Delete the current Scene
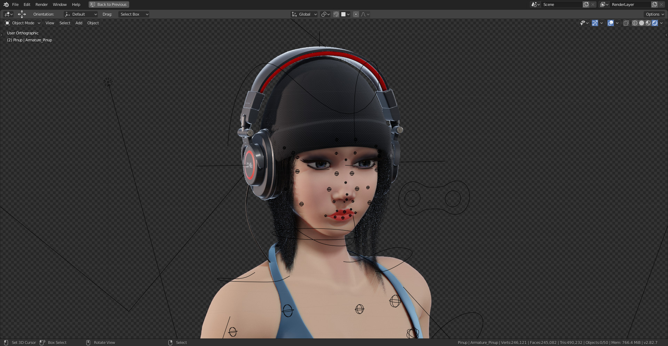This screenshot has width=668, height=346. (593, 5)
